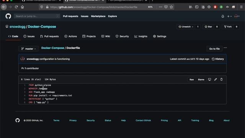Image resolution: width=245 pixels, height=138 pixels.
Task: Open the footer Status link
Action: tap(108, 120)
